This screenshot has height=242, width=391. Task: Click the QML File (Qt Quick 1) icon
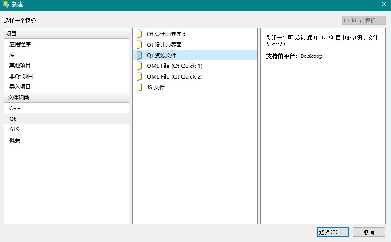140,66
